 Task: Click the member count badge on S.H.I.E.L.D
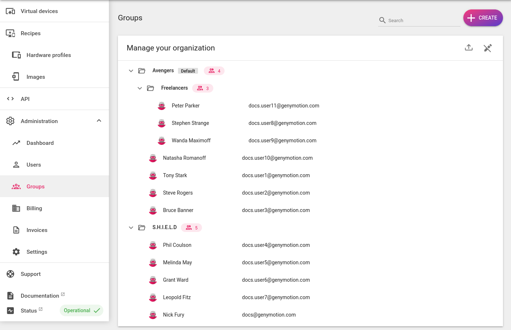(191, 228)
